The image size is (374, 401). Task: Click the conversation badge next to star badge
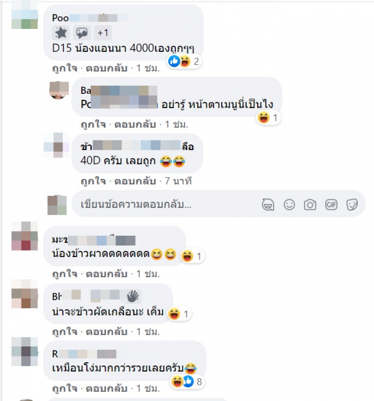click(82, 33)
